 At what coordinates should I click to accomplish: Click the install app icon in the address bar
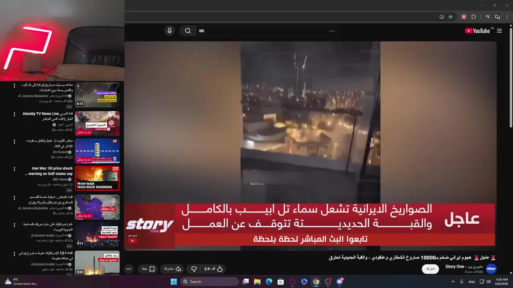coord(442,17)
